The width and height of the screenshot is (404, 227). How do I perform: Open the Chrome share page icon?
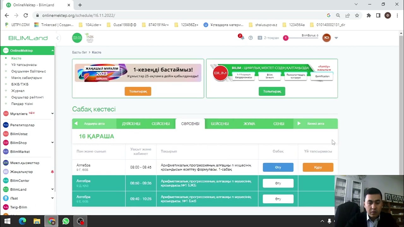coord(348,15)
